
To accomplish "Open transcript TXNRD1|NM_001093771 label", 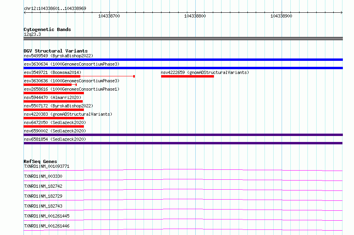I will click(47, 166).
